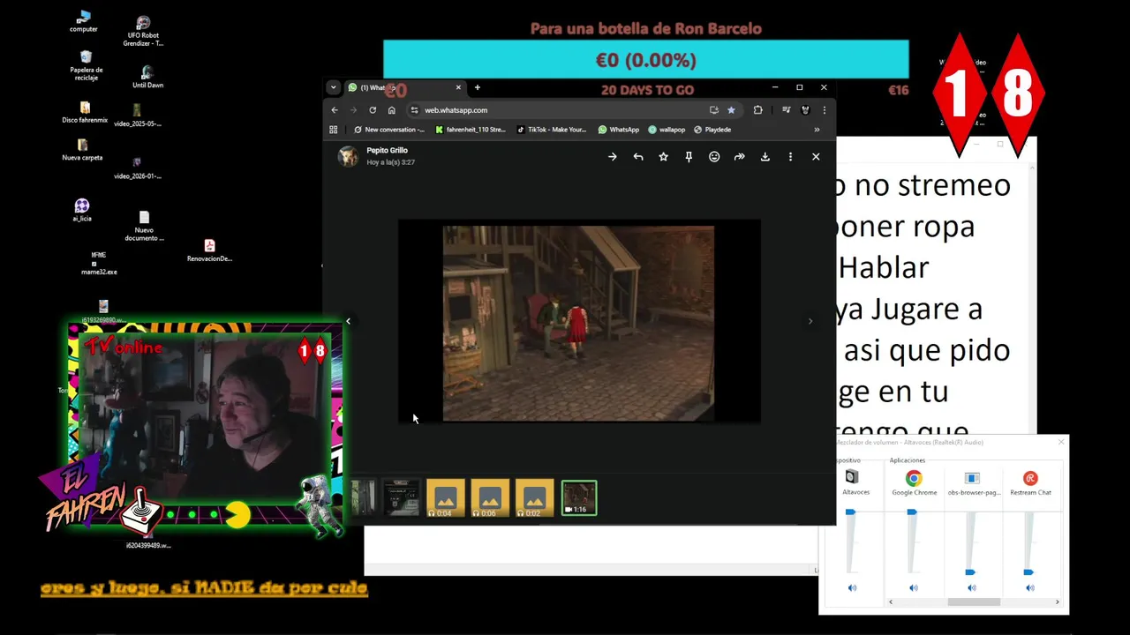Open a new Chrome tab
The image size is (1130, 635).
point(478,87)
